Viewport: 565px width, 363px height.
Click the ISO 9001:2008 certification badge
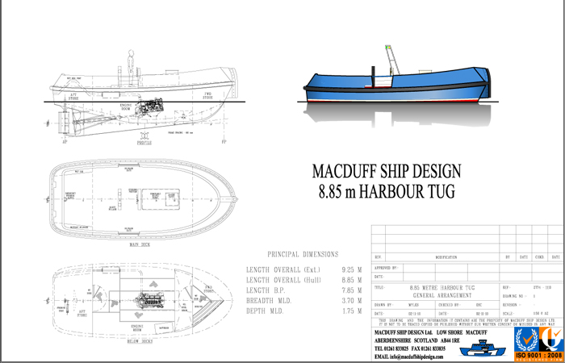538,344
